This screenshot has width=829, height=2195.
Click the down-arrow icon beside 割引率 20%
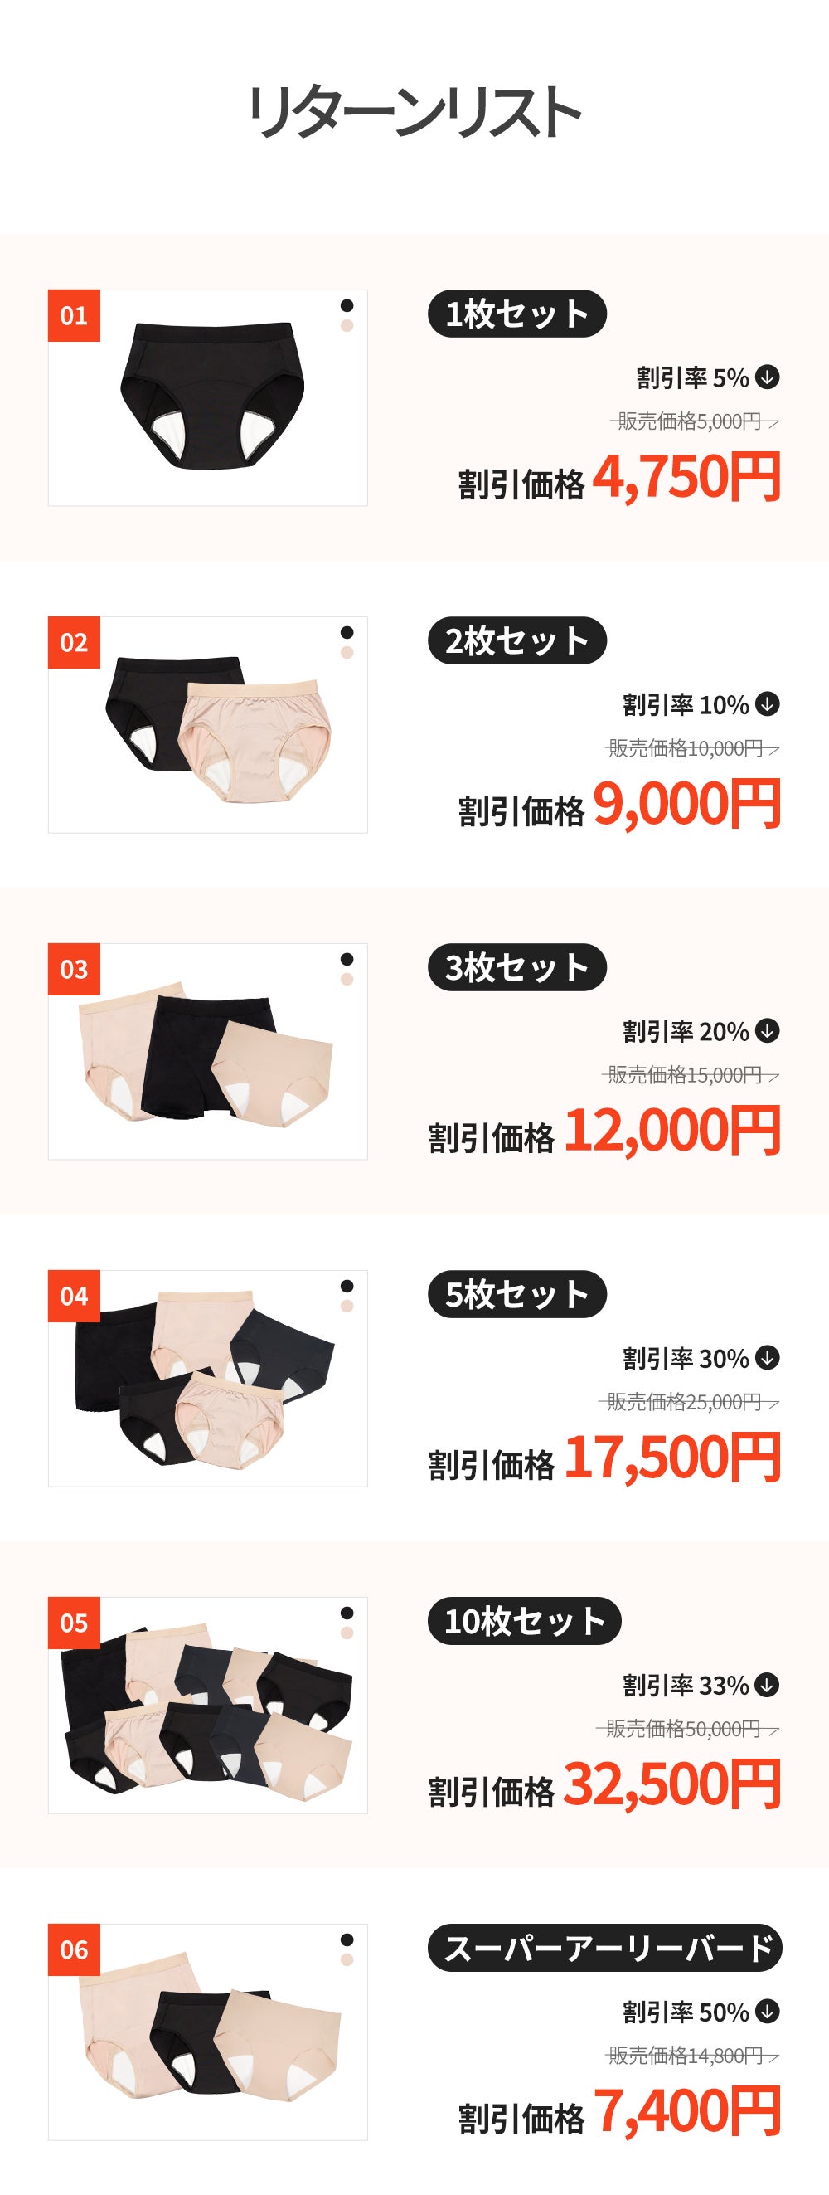click(767, 1031)
